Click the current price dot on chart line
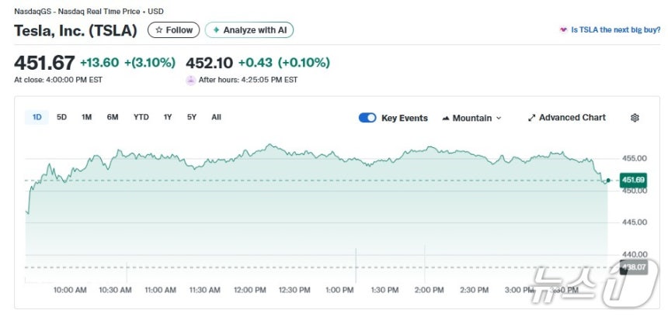Screen dimensions: 668x317 click(607, 180)
